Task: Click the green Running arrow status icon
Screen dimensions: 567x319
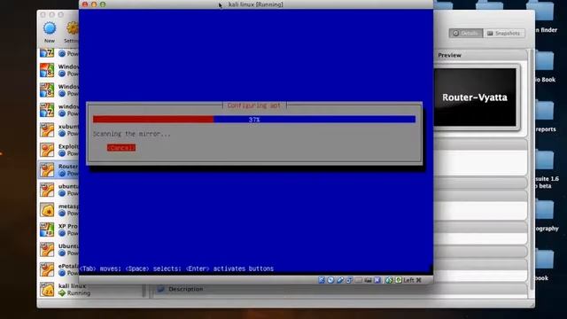Action: pos(62,293)
